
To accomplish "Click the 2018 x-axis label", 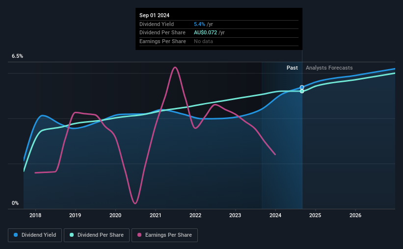I will tap(35, 215).
